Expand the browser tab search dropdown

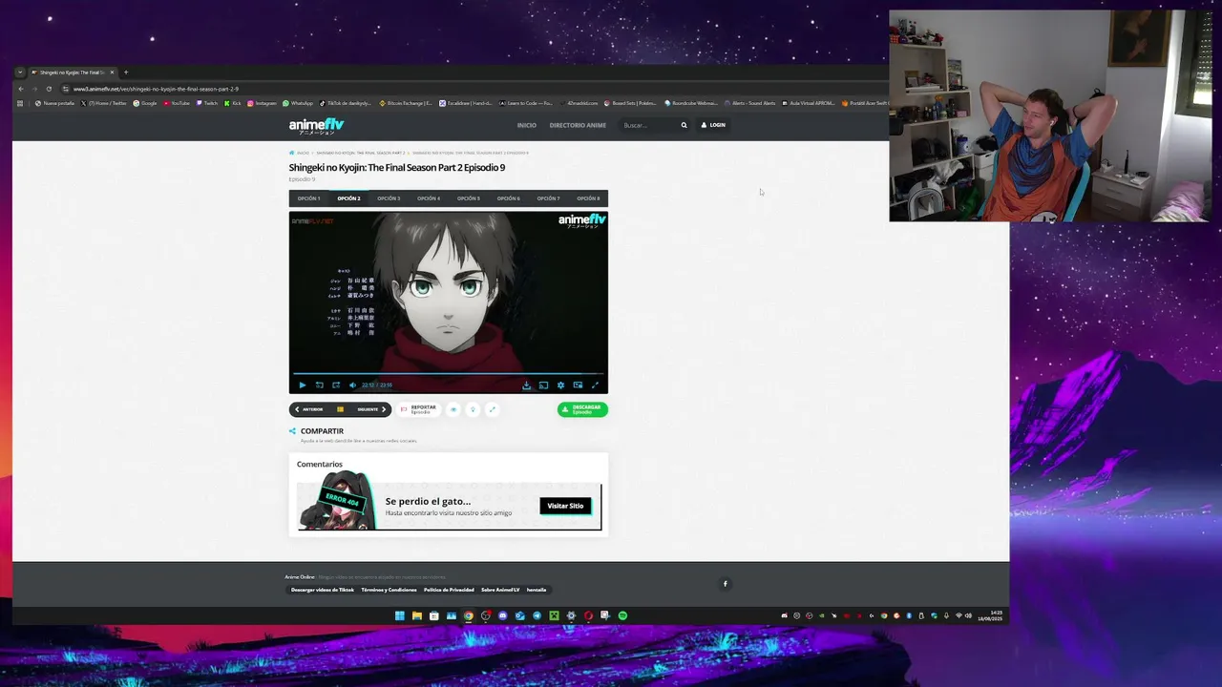click(x=20, y=73)
